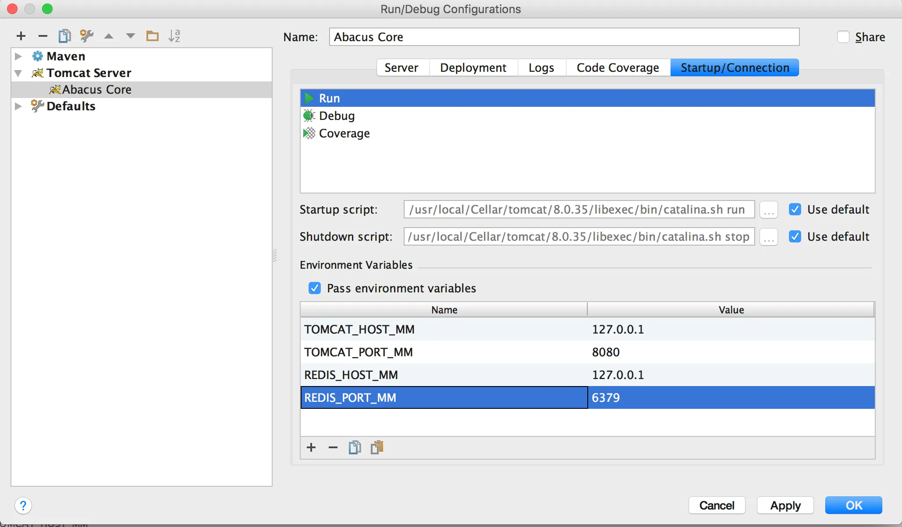Collapse the Tomcat Server tree node
This screenshot has width=902, height=527.
coord(18,73)
